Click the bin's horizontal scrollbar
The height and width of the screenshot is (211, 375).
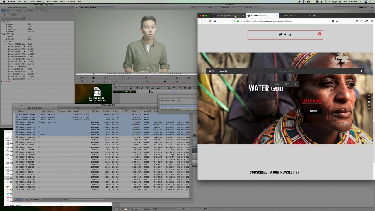[86, 200]
